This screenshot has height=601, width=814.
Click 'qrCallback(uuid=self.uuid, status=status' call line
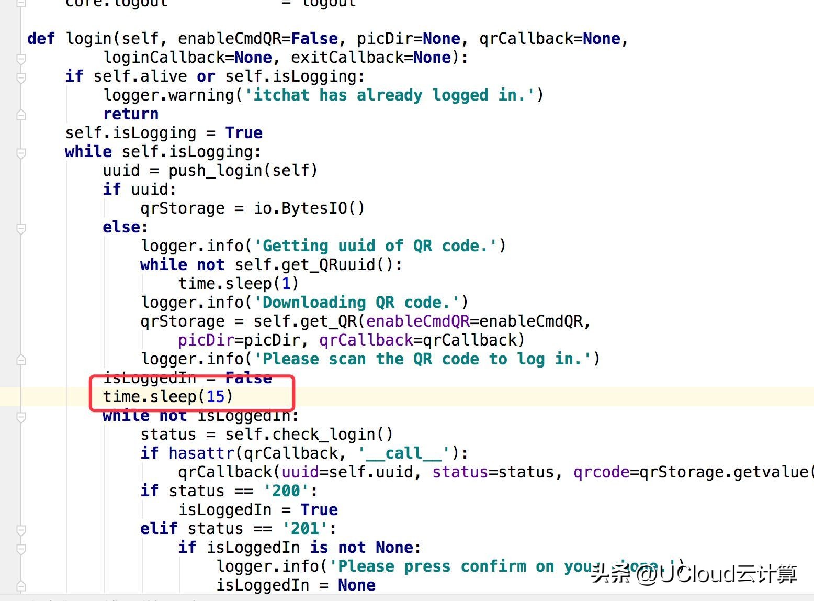[495, 472]
